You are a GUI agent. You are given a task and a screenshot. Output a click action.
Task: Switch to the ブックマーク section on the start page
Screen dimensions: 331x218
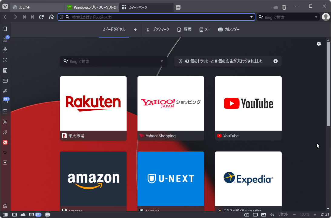(x=157, y=29)
